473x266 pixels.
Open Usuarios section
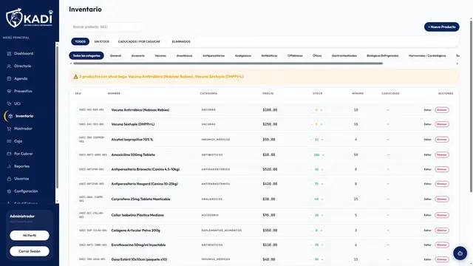21,179
